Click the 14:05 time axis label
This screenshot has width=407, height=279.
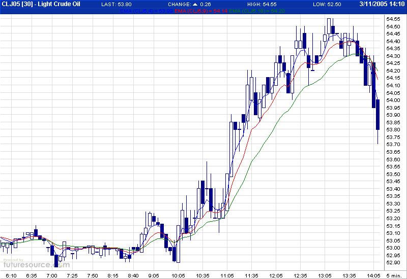[x=374, y=275]
